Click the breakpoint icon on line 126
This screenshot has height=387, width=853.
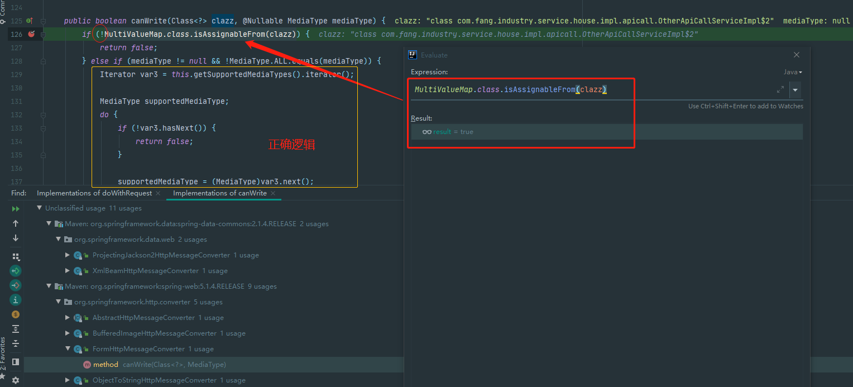point(32,34)
